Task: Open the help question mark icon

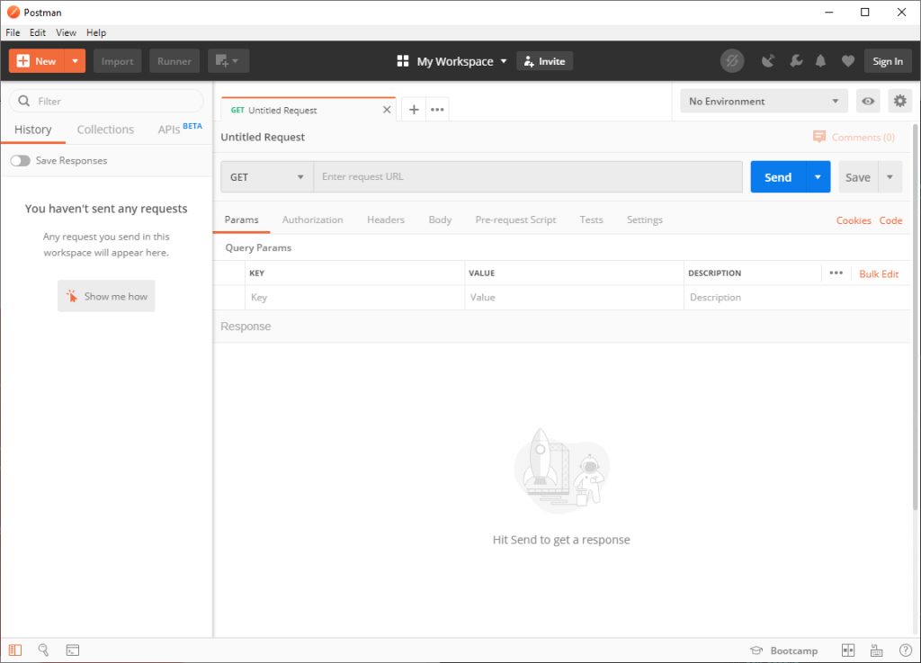Action: 905,650
